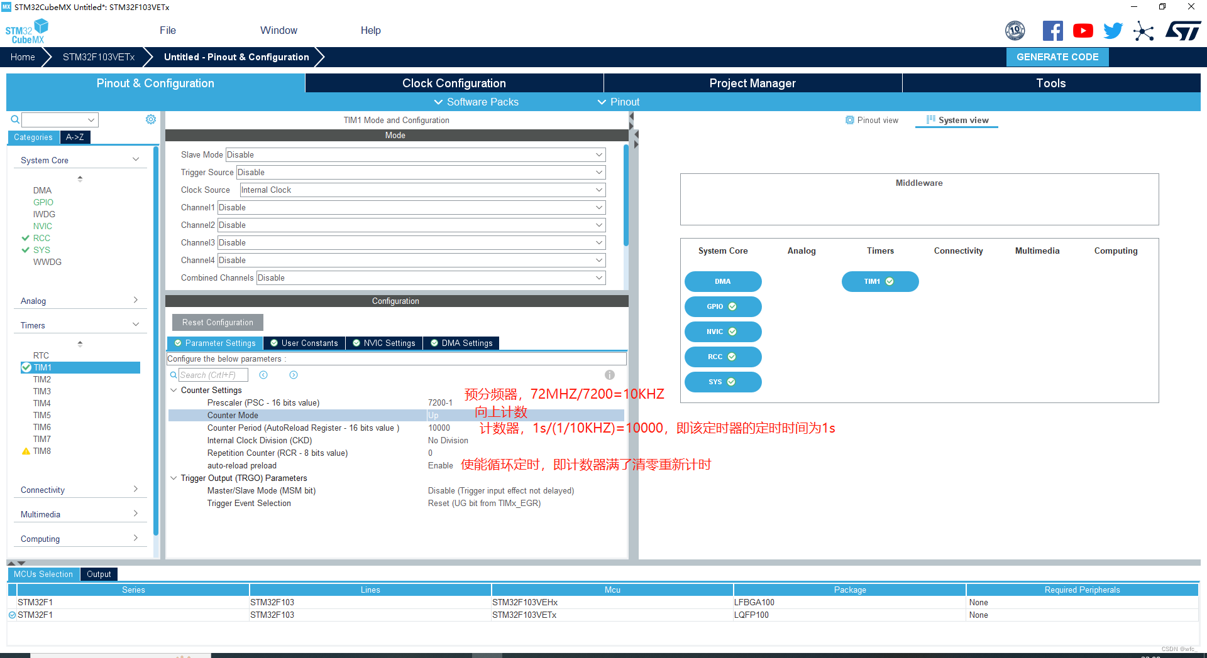This screenshot has height=658, width=1207.
Task: Click the GENERATE CODE button
Action: pos(1057,57)
